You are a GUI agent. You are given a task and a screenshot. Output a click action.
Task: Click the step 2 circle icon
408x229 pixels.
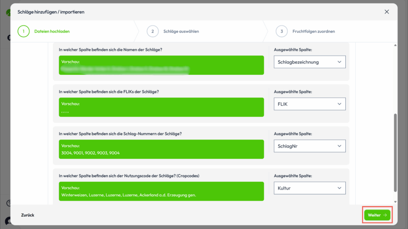(x=153, y=31)
